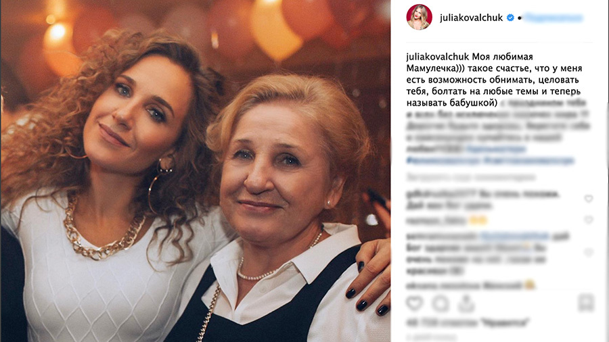Click the blue verified badge icon
The height and width of the screenshot is (342, 609).
[x=510, y=18]
